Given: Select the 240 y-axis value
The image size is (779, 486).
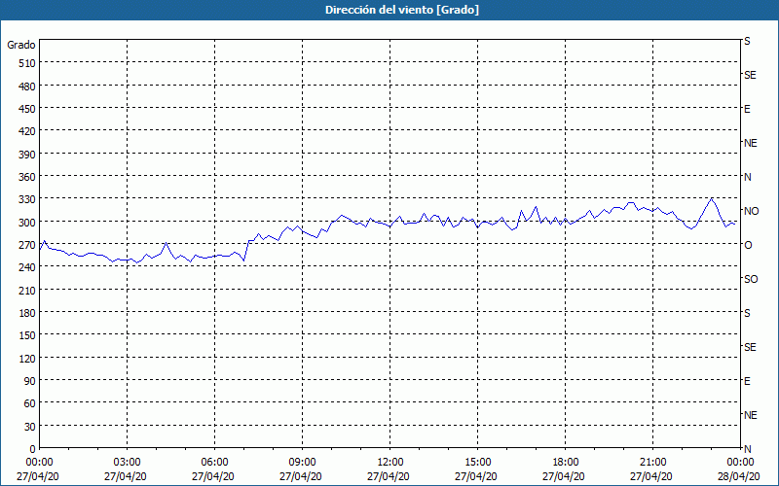Looking at the screenshot, I should pyautogui.click(x=27, y=267).
